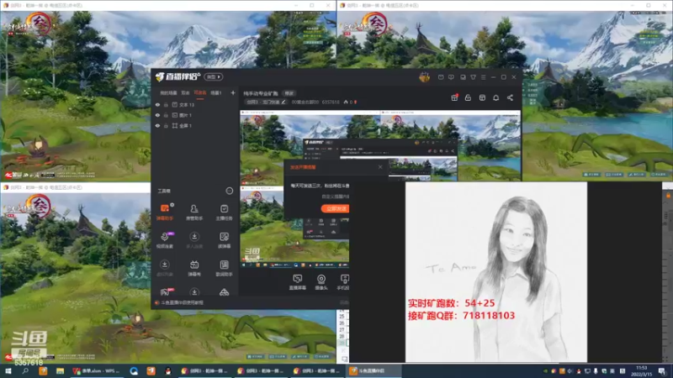The height and width of the screenshot is (378, 673).
Task: Open the 弹幕秀 danmaku show tool
Action: point(194,268)
